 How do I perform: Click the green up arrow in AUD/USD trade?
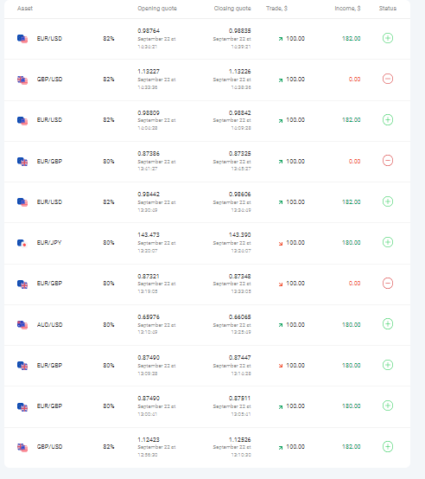(x=281, y=325)
